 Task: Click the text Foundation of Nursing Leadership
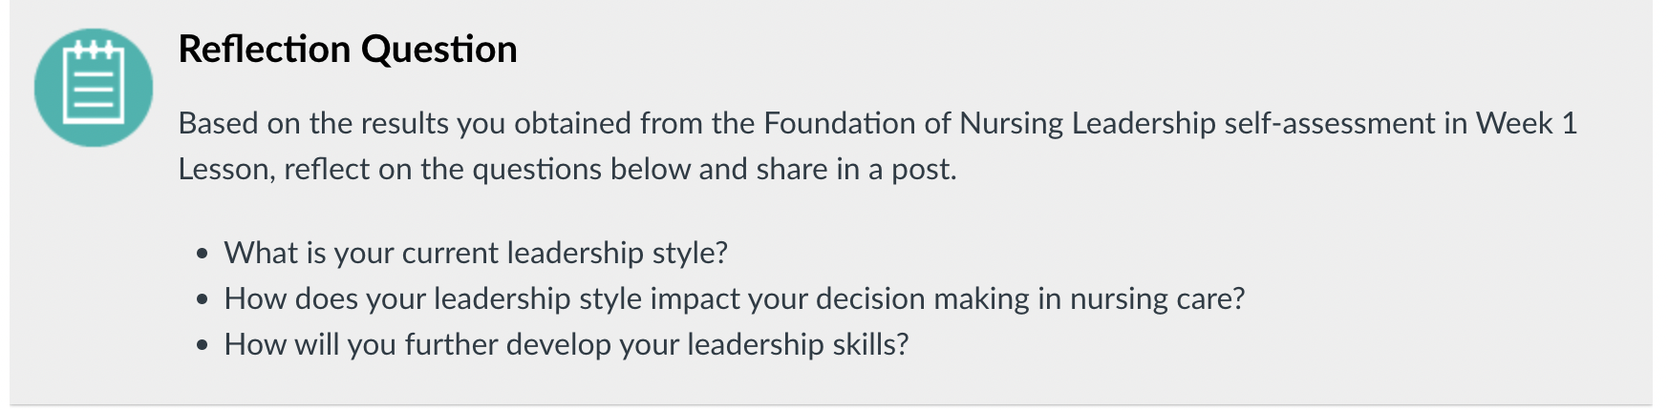[x=989, y=124]
